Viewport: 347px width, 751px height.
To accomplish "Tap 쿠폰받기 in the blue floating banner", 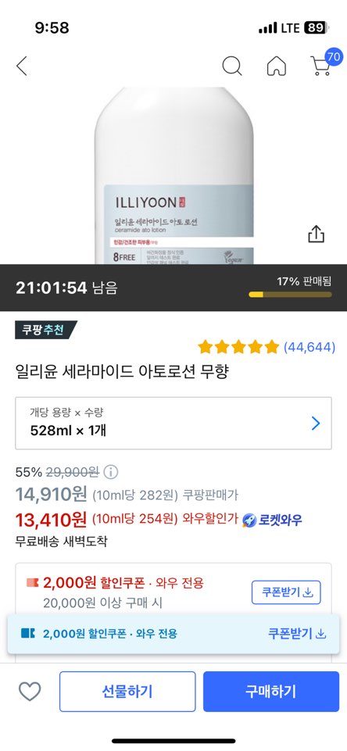I will (x=297, y=634).
